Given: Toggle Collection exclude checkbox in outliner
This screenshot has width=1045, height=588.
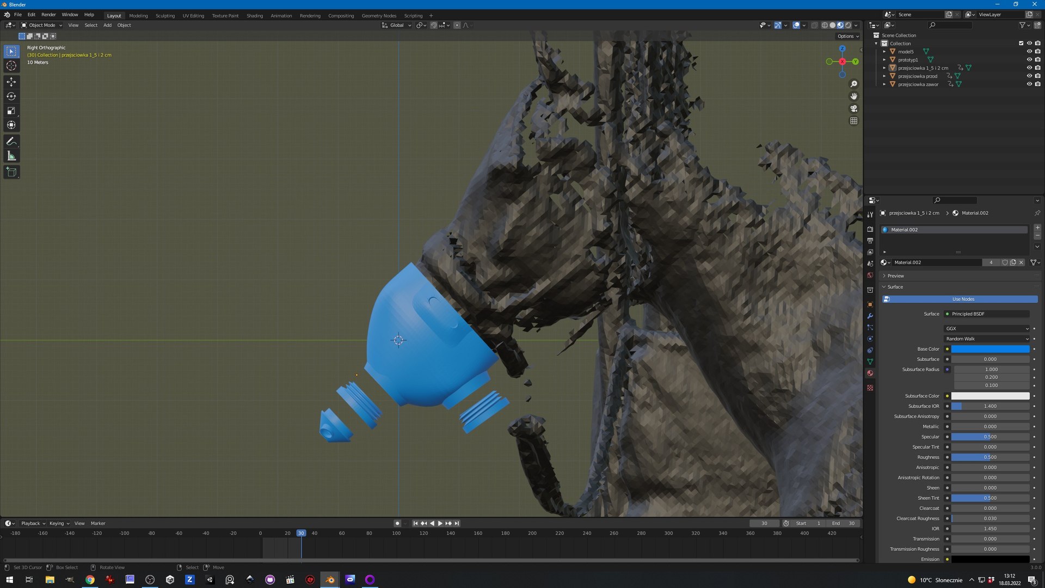Looking at the screenshot, I should point(1021,44).
